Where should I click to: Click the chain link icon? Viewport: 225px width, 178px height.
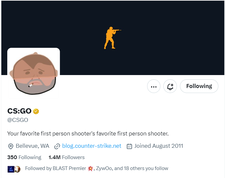tap(57, 146)
